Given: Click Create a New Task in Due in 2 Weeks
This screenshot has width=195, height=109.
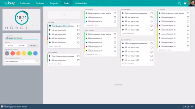Looking at the screenshot, I should [55, 64].
